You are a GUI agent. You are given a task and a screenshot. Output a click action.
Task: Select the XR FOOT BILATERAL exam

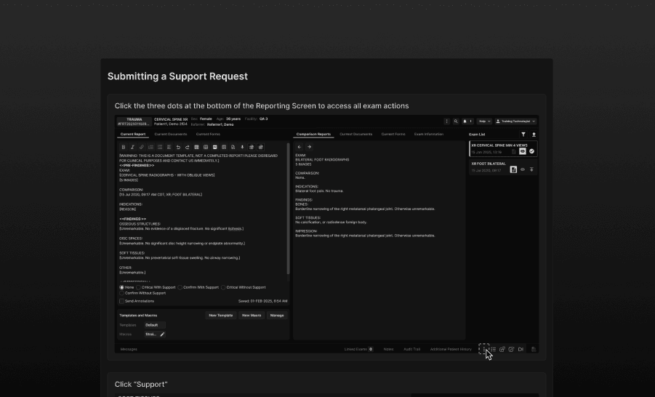503,167
